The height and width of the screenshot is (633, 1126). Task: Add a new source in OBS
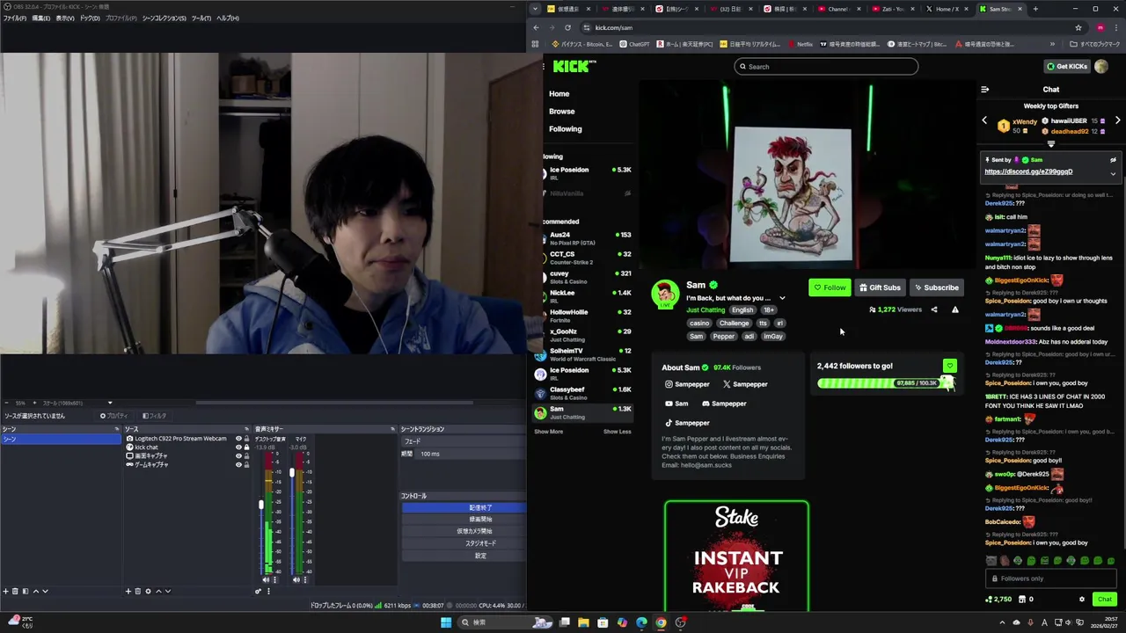pos(128,591)
